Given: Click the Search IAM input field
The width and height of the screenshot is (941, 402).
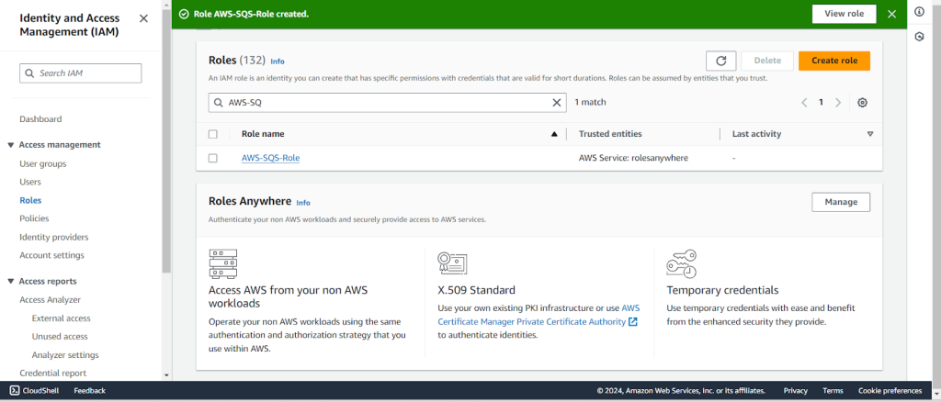Looking at the screenshot, I should 81,73.
